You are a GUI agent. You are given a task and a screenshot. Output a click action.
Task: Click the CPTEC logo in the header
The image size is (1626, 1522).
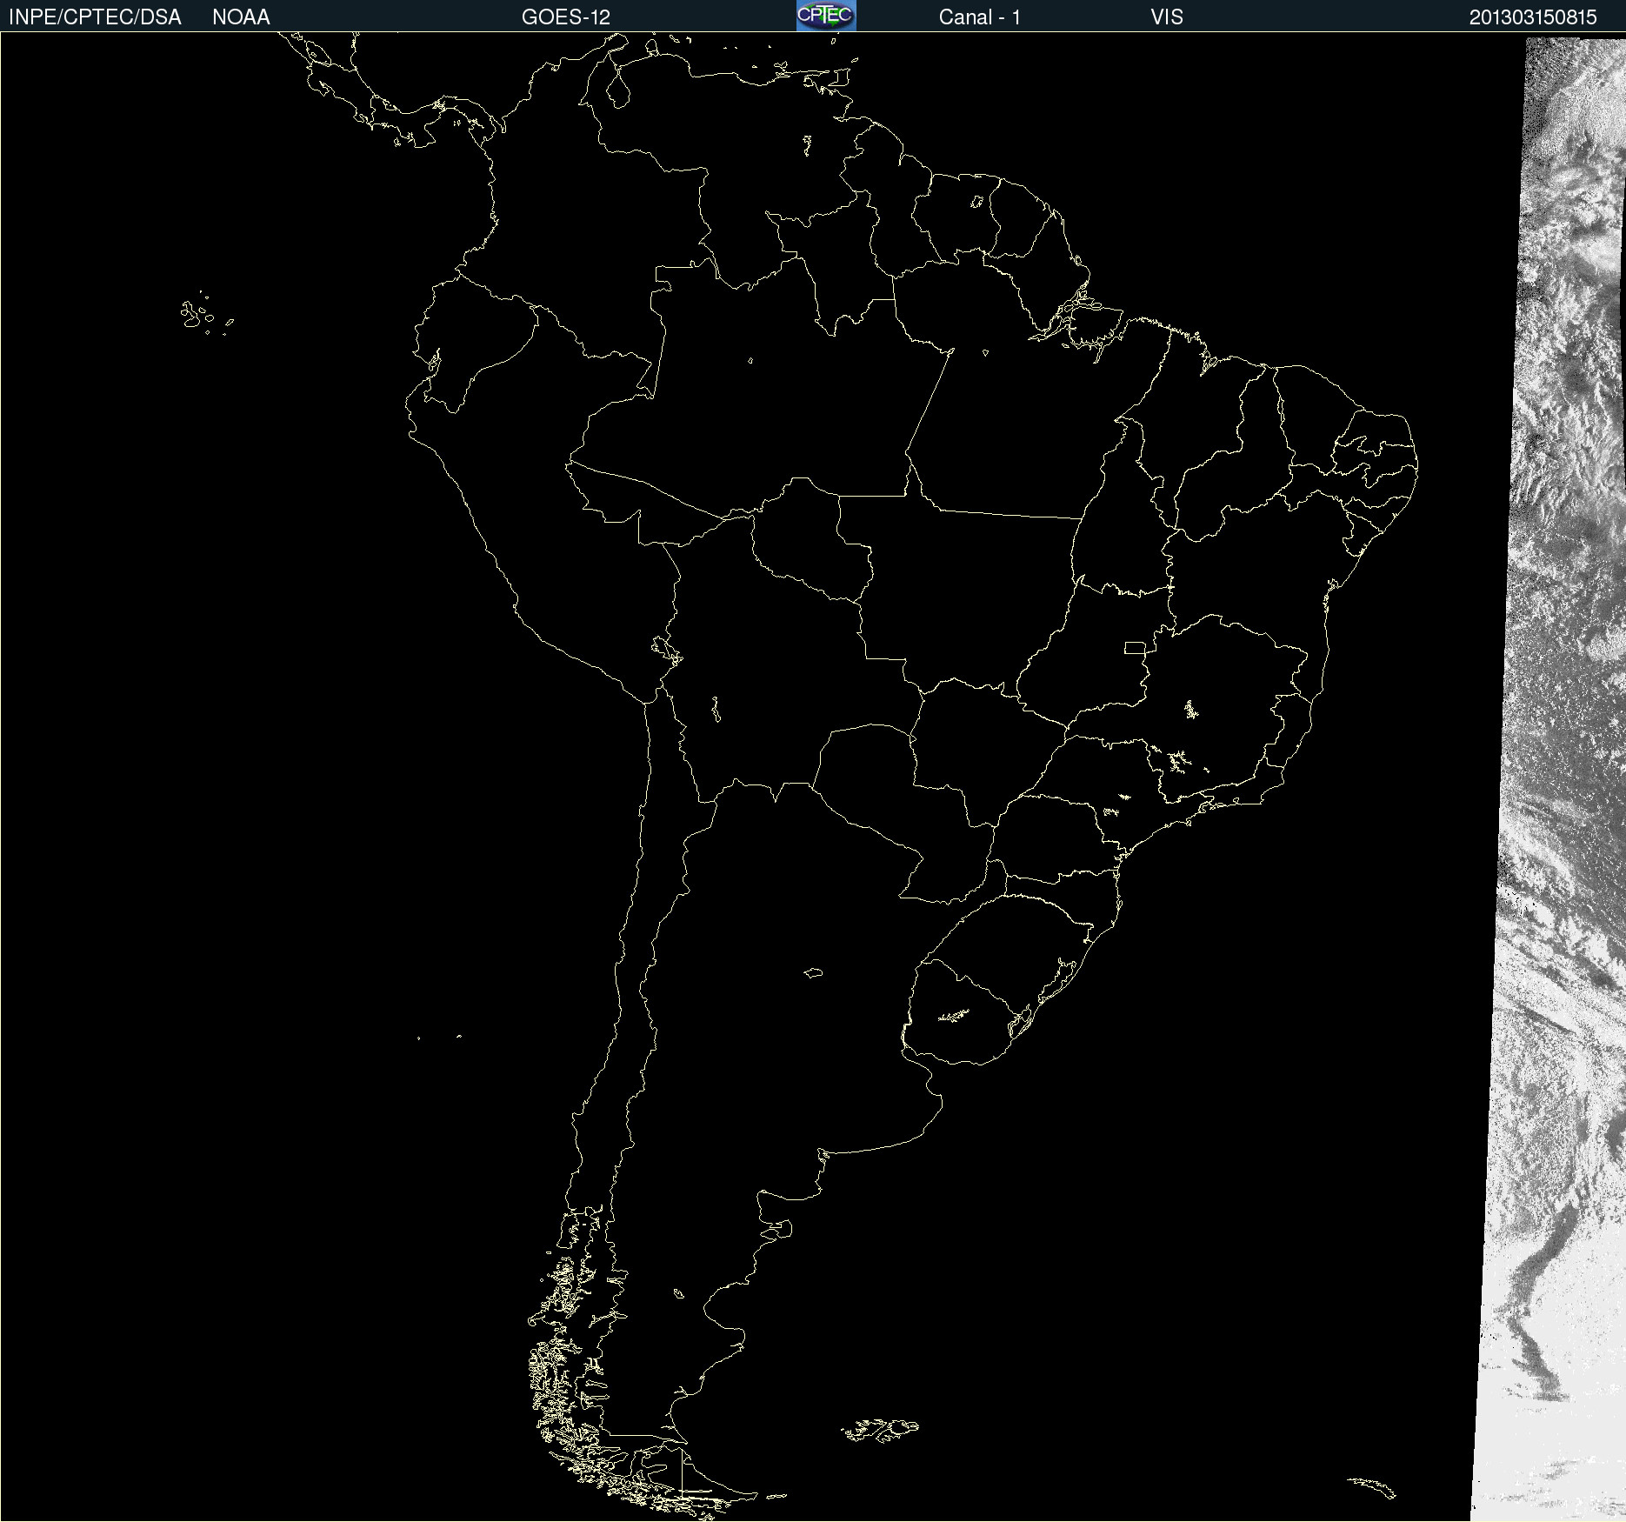[x=826, y=16]
